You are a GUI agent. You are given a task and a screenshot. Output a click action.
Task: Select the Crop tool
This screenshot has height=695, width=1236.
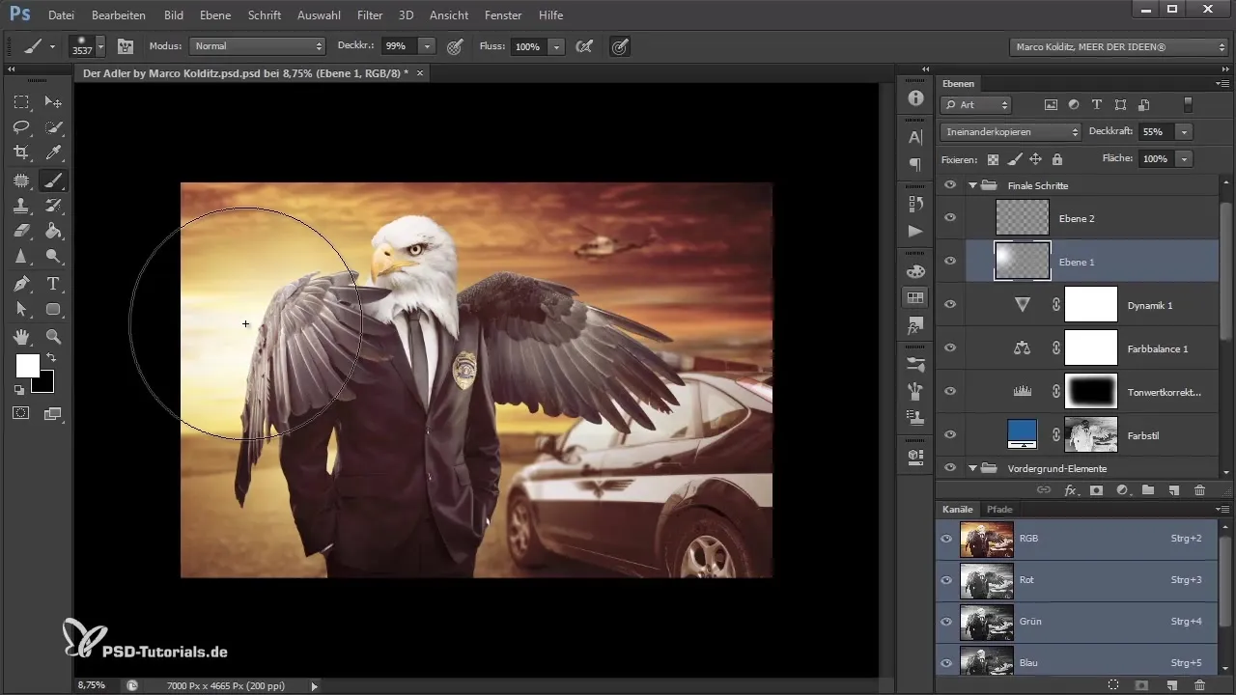coord(21,153)
